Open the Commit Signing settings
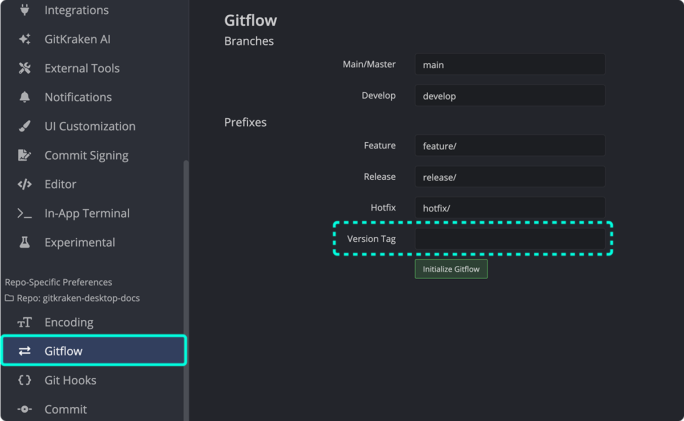The height and width of the screenshot is (421, 684). click(86, 155)
